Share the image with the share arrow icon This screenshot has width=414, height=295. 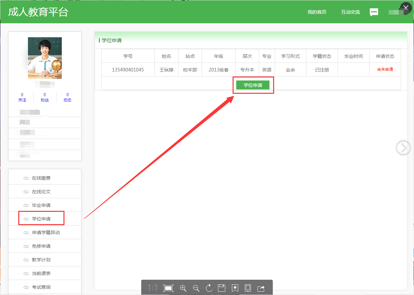(x=261, y=288)
